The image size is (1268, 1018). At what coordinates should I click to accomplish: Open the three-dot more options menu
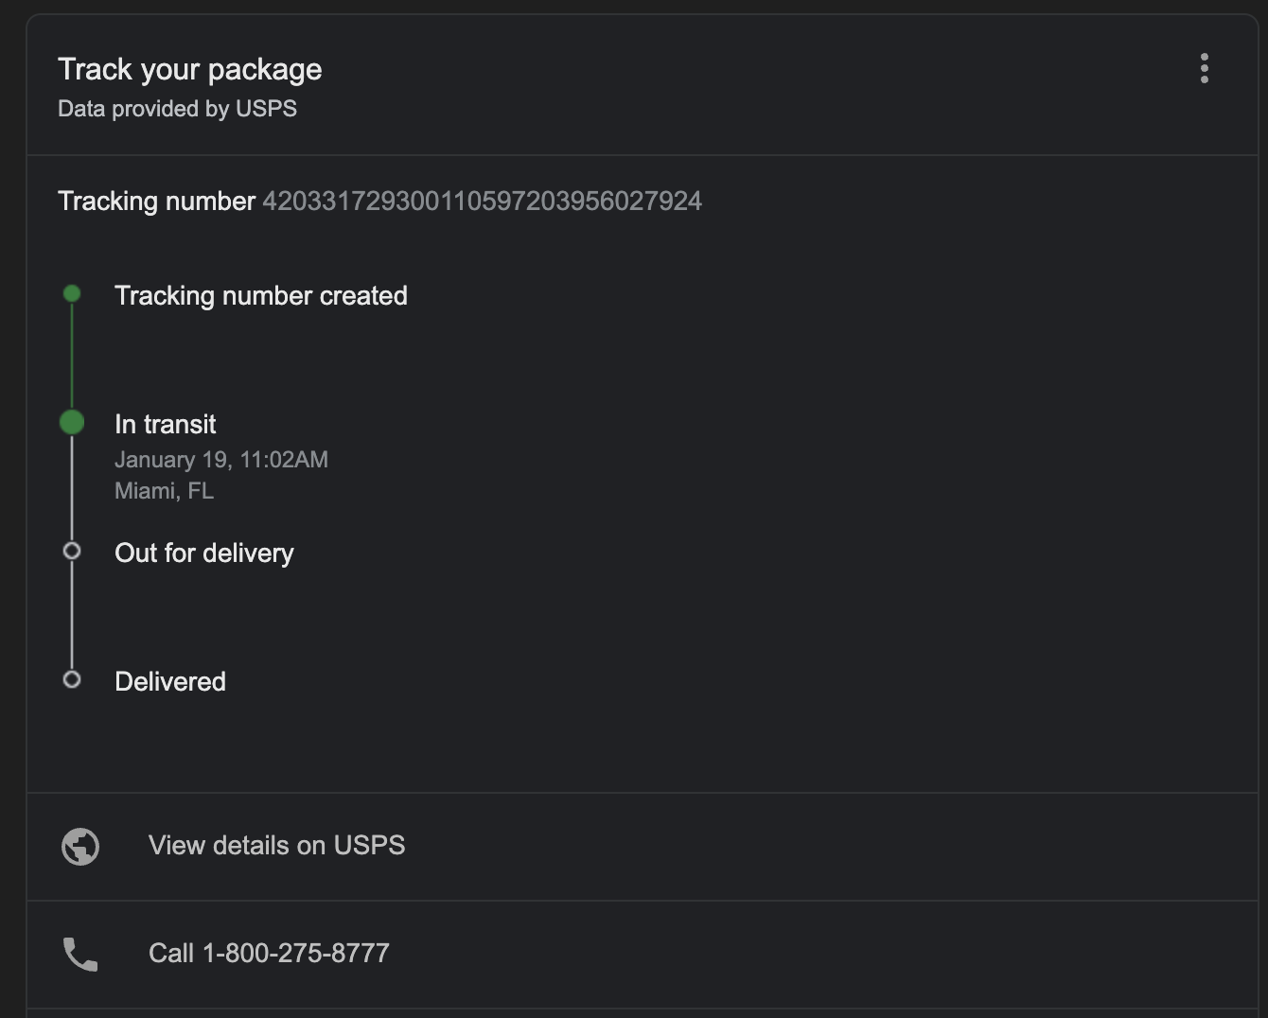tap(1204, 68)
